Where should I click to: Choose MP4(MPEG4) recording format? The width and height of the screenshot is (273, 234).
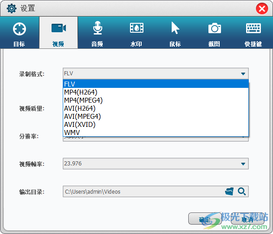(x=156, y=100)
